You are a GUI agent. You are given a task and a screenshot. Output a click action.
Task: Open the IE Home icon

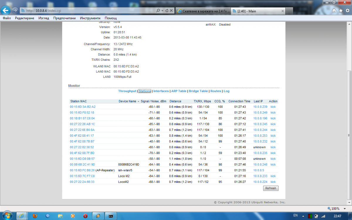(334, 11)
